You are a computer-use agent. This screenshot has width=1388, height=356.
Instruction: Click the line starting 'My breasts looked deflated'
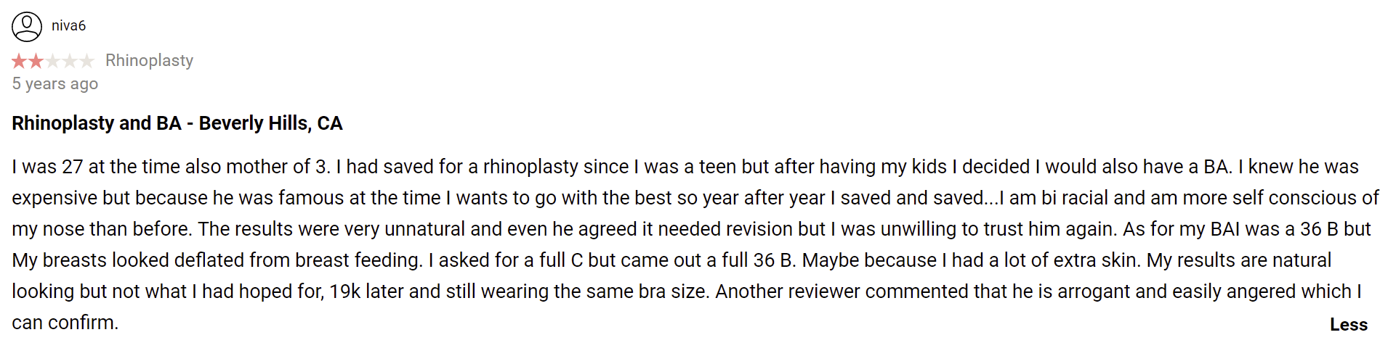pos(671,260)
